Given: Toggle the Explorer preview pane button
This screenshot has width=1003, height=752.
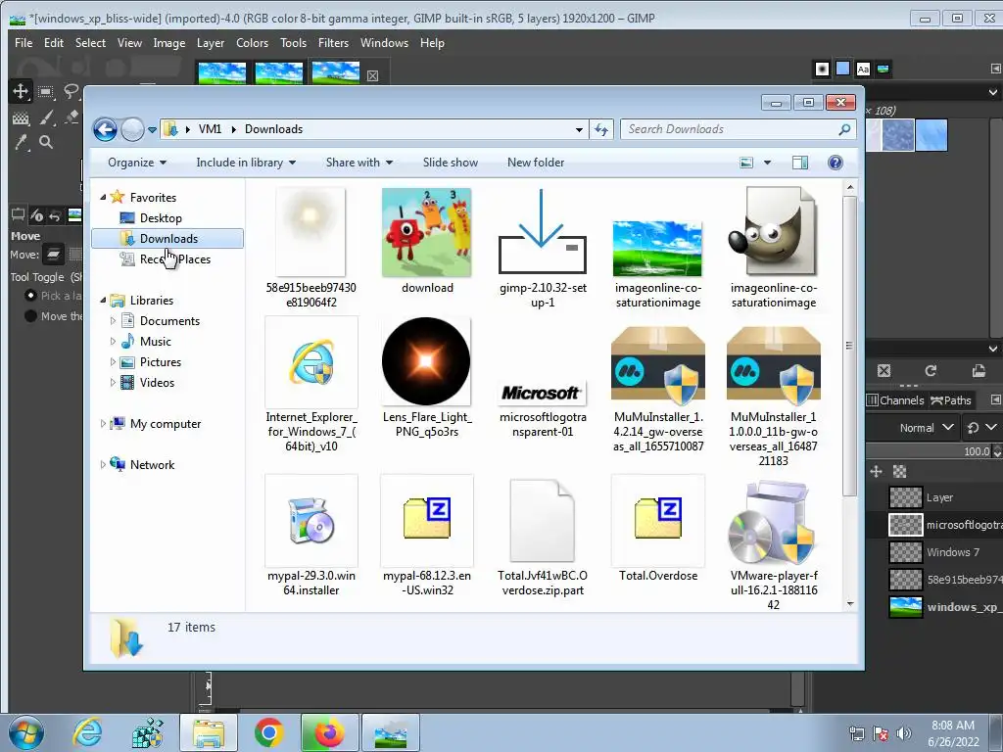Looking at the screenshot, I should coord(799,163).
